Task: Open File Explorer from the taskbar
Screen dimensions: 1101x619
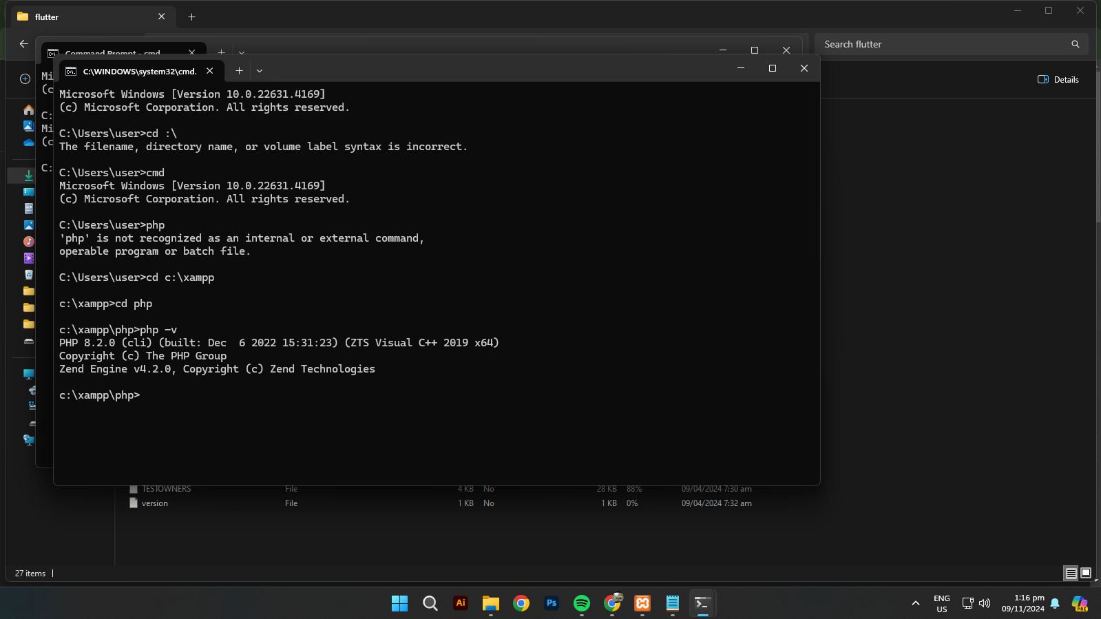Action: coord(491,603)
